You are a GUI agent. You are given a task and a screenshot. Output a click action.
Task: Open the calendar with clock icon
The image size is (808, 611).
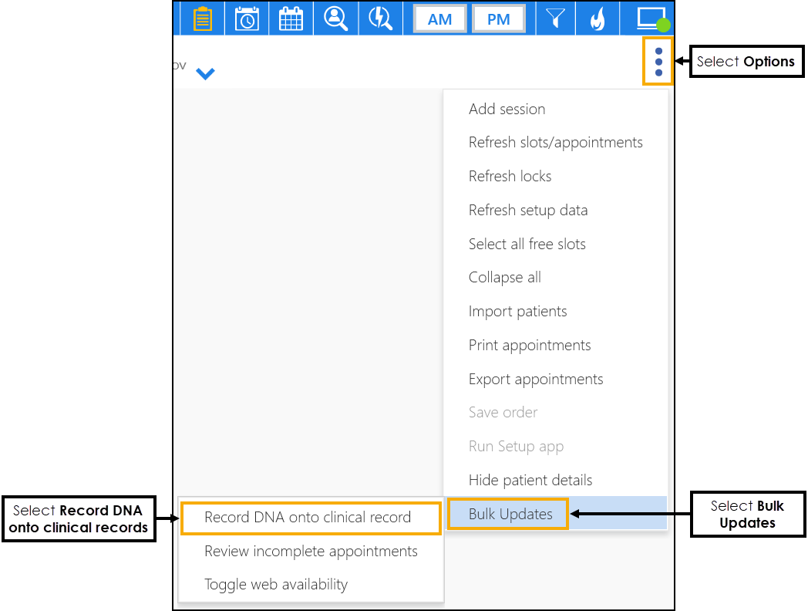click(247, 19)
